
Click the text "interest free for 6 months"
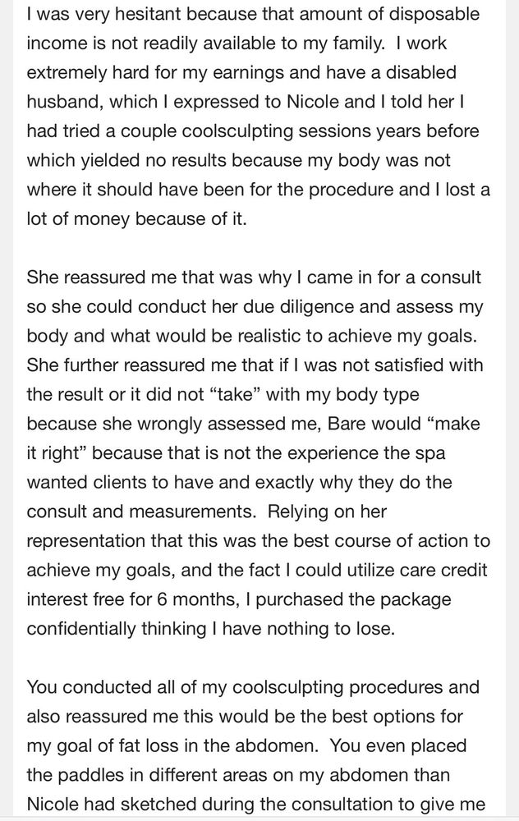(134, 599)
